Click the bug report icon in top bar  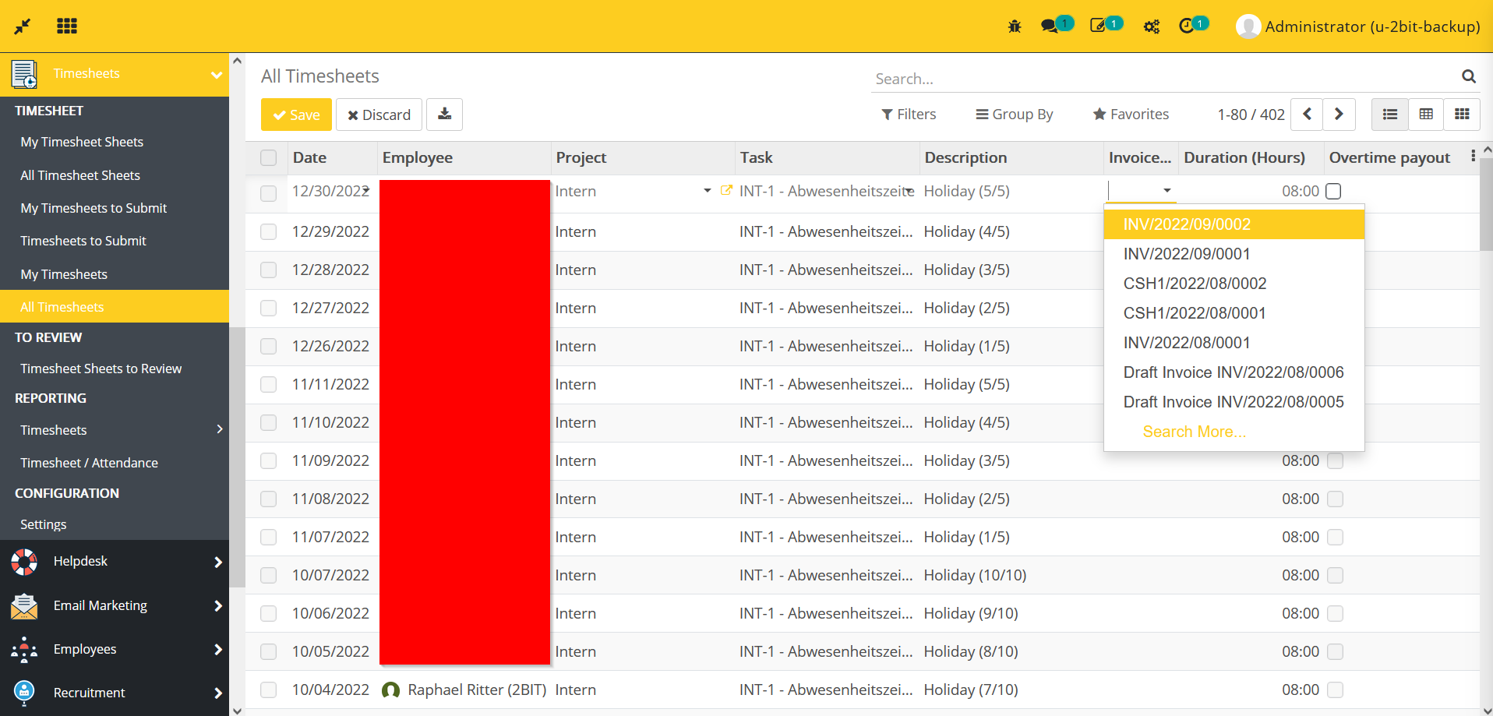1014,26
